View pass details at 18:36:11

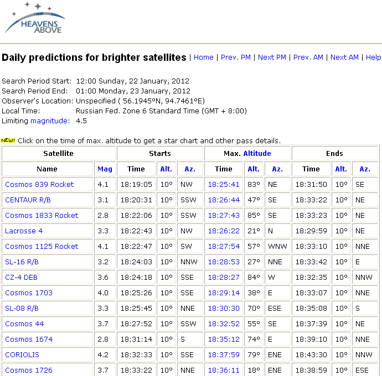[224, 370]
